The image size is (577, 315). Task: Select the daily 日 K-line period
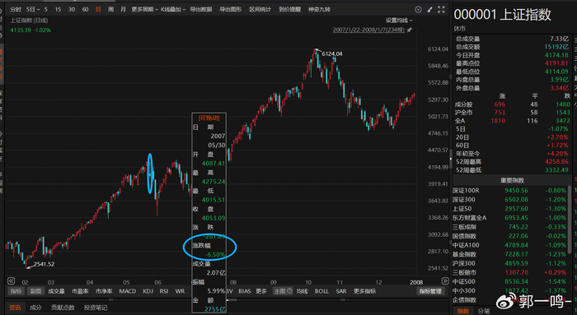tap(98, 10)
